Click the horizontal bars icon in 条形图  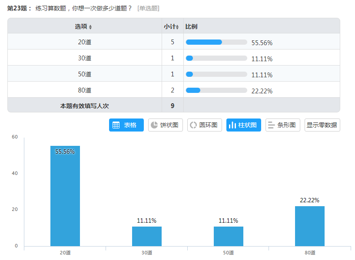[x=271, y=125]
